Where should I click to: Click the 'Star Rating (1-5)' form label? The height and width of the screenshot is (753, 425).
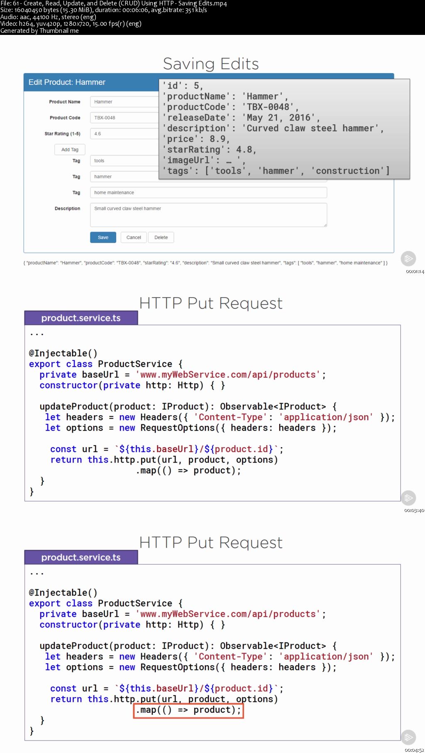(62, 134)
